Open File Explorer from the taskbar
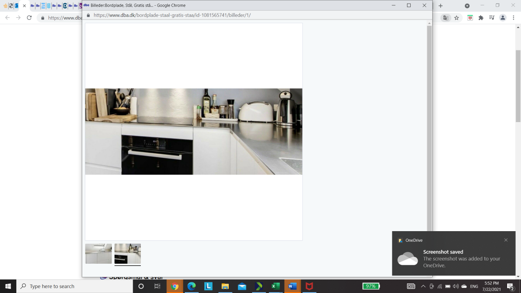Image resolution: width=521 pixels, height=293 pixels. click(225, 286)
